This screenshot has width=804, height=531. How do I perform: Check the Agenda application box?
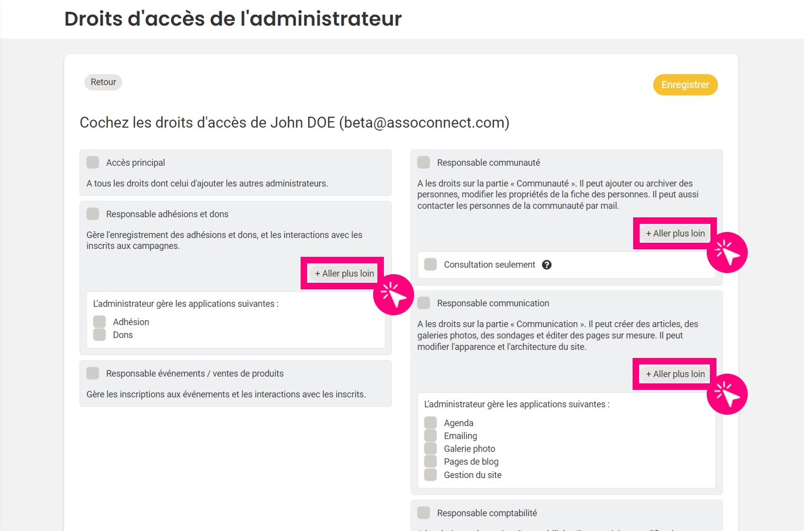[x=430, y=423]
